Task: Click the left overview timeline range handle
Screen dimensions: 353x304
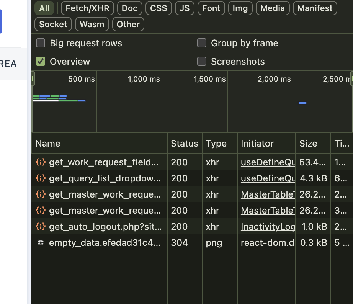Action: (33, 79)
